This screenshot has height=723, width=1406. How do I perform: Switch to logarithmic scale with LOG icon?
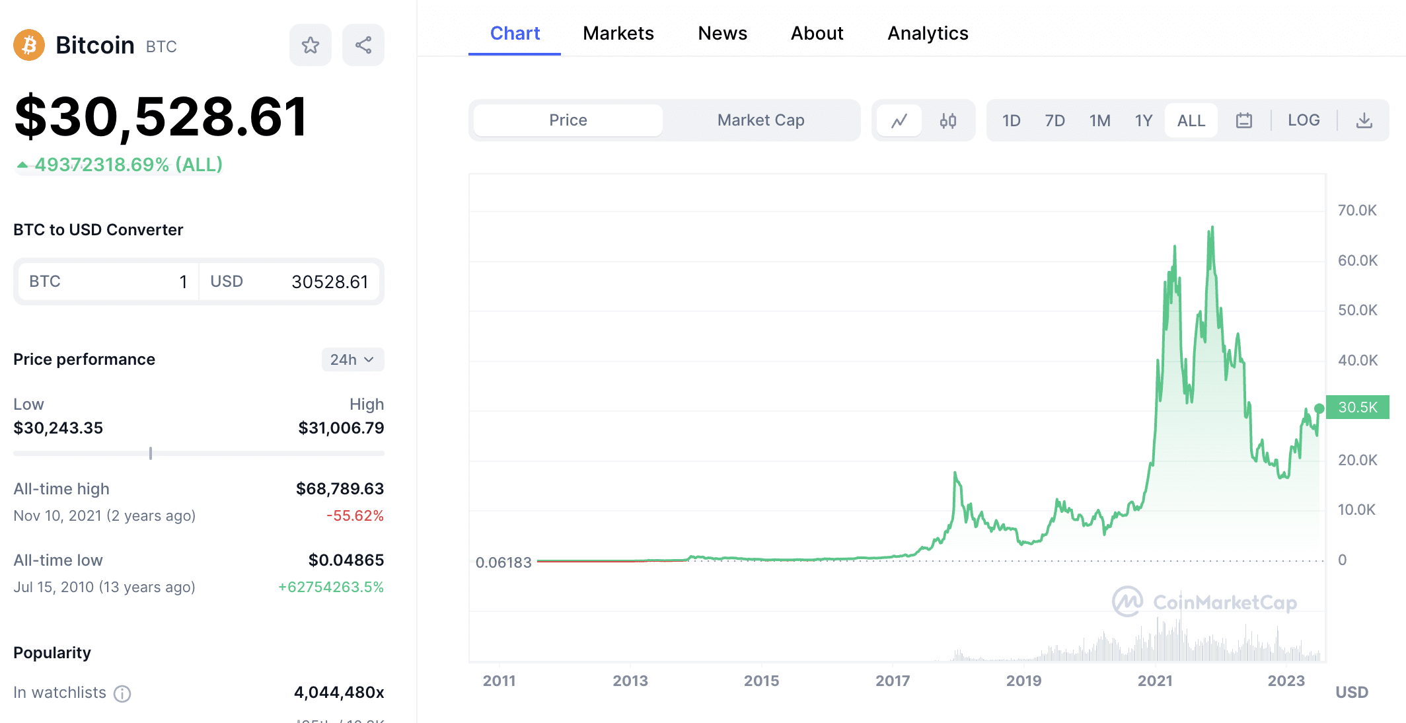(1304, 120)
